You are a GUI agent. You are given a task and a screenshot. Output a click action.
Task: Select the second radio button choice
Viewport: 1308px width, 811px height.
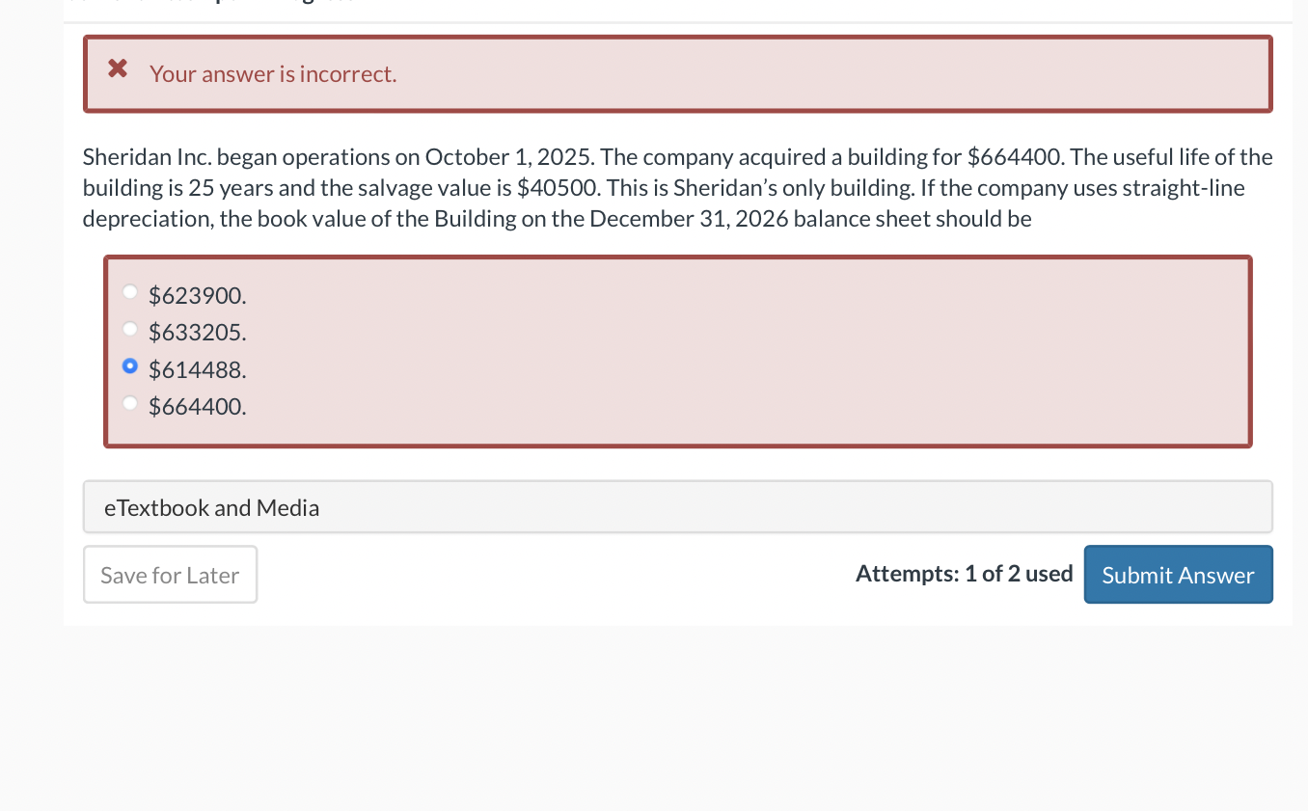tap(130, 328)
